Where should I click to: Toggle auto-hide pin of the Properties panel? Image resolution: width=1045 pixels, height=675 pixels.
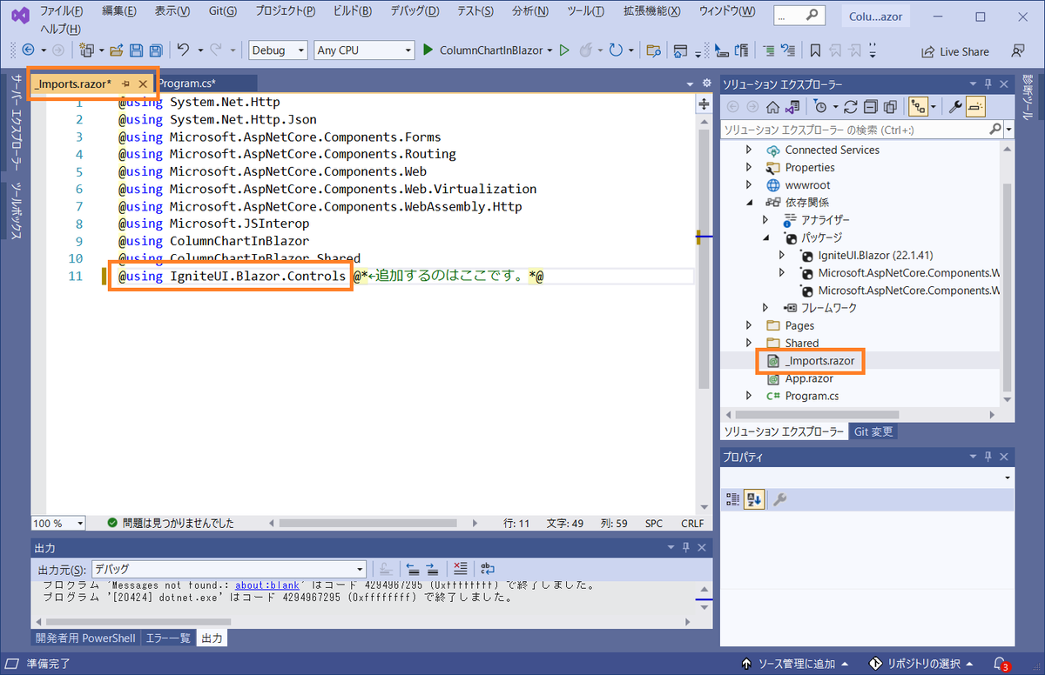(987, 457)
